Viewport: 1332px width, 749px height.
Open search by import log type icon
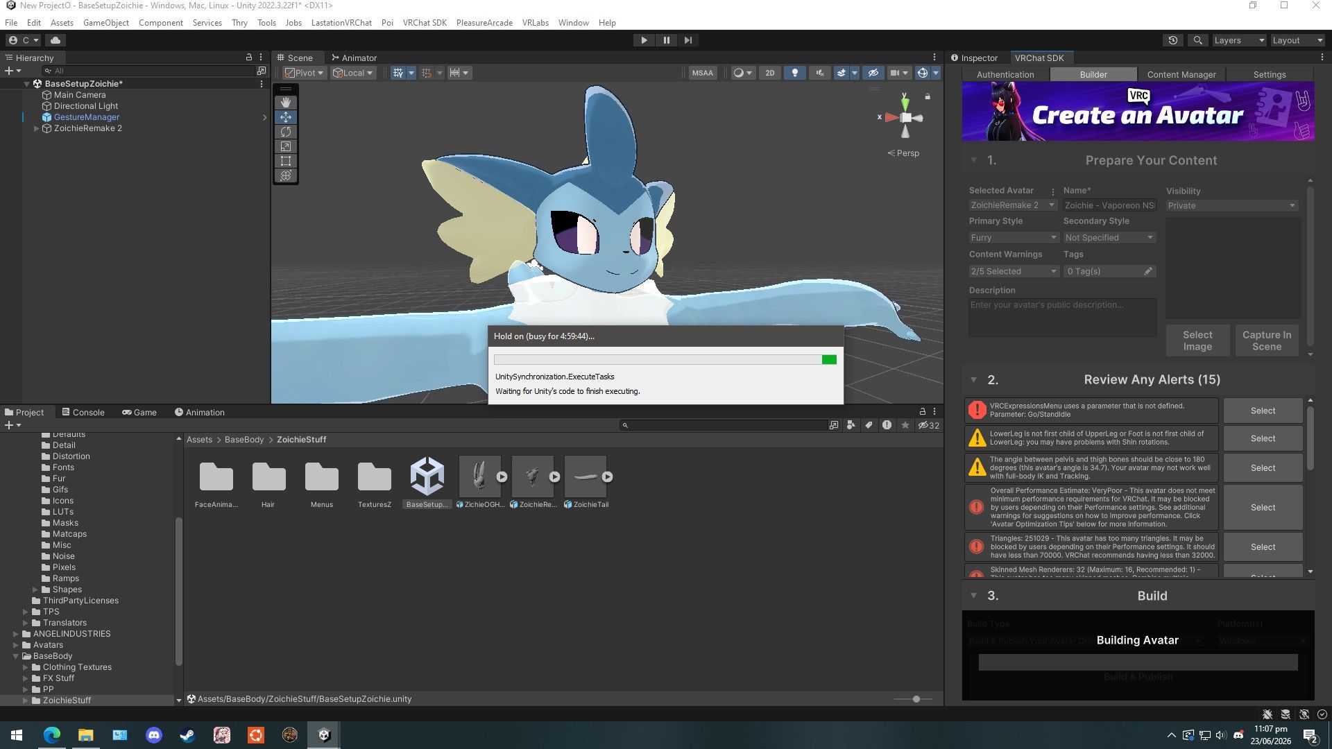[887, 425]
